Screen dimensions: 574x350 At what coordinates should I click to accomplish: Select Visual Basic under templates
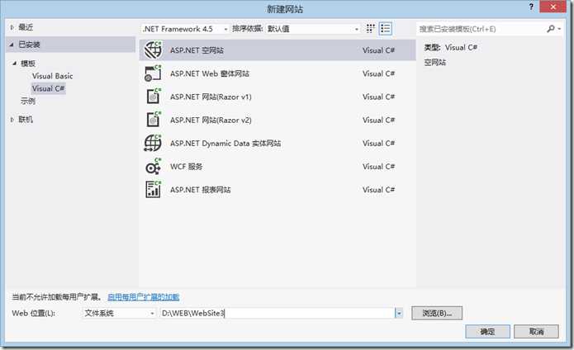pos(52,76)
